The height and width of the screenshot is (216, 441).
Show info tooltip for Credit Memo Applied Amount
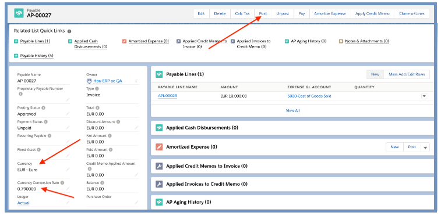[x=90, y=169]
